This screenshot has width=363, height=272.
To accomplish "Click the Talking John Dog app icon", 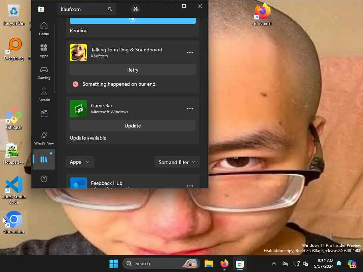I will point(78,53).
